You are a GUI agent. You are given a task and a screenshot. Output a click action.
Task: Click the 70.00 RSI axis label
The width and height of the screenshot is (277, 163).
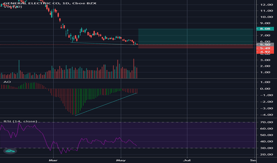pyautogui.click(x=266, y=122)
